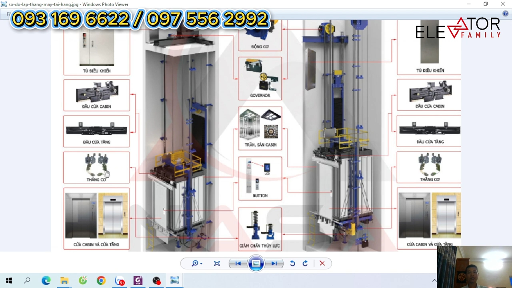Launch Microsoft Edge from the taskbar

pyautogui.click(x=46, y=280)
